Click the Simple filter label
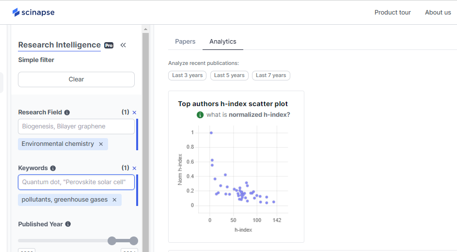This screenshot has height=252, width=457. point(36,60)
